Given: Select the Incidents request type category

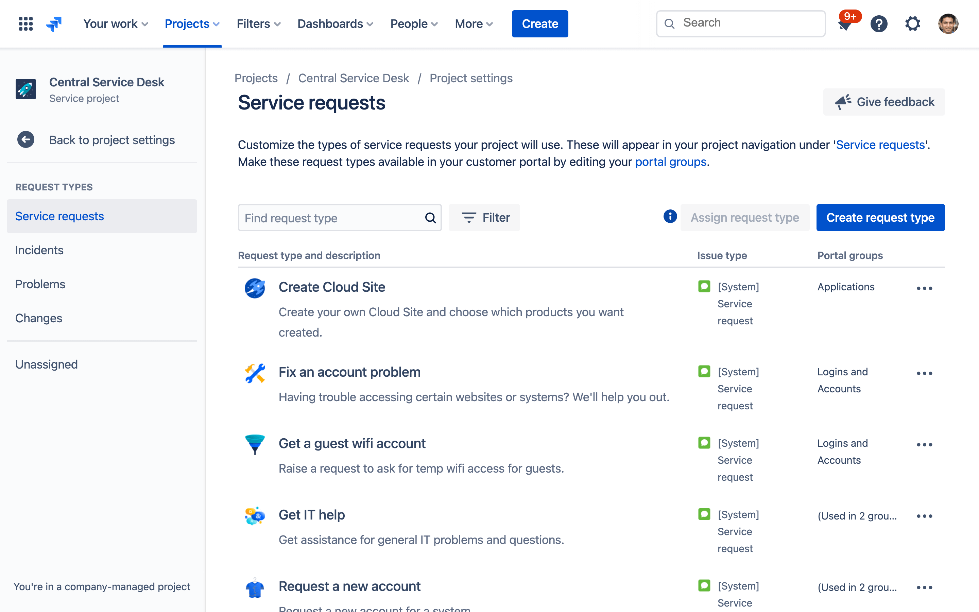Looking at the screenshot, I should coord(39,250).
